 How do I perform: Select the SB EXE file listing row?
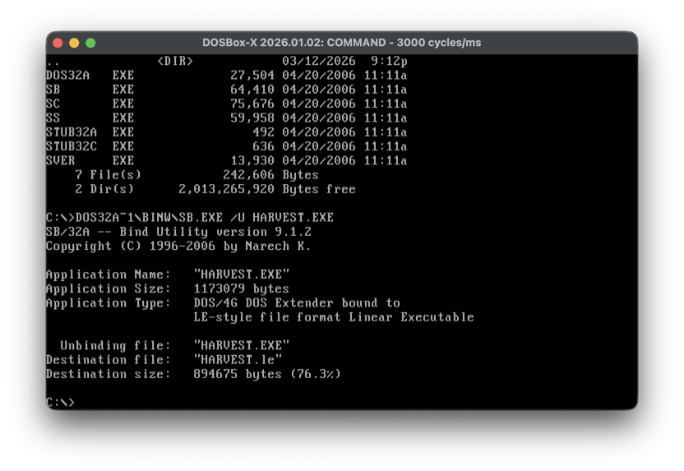pyautogui.click(x=90, y=90)
